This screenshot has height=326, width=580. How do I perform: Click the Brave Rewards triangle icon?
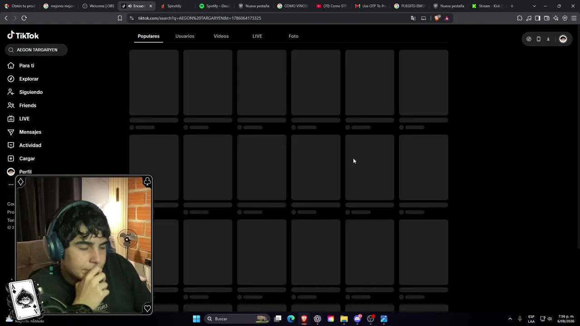[x=447, y=18]
